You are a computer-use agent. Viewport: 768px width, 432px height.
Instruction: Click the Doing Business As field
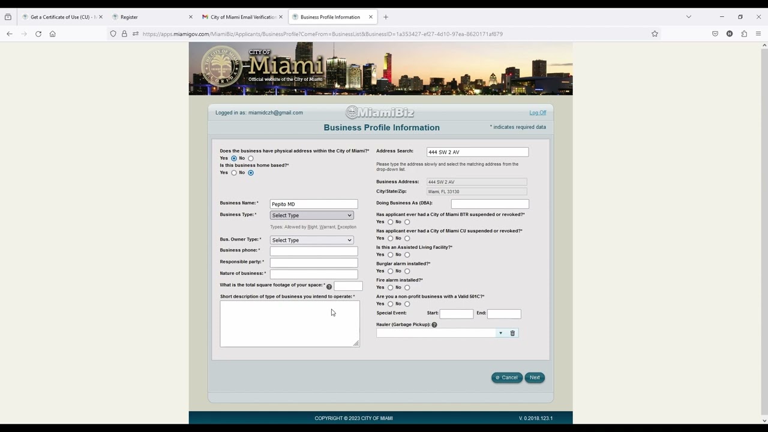point(490,204)
